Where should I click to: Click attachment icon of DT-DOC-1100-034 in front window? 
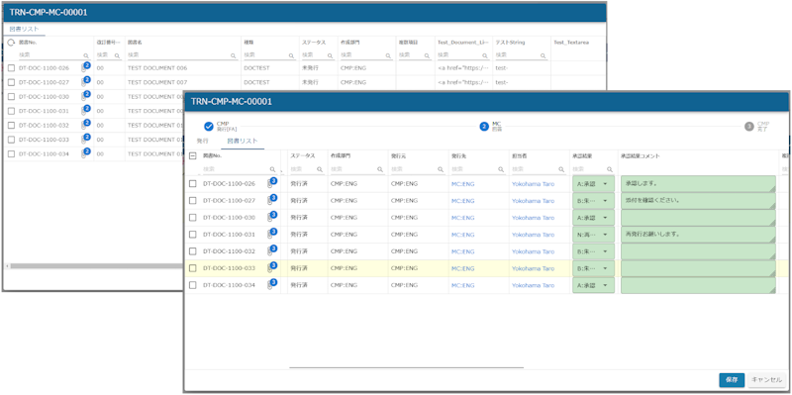pos(272,285)
